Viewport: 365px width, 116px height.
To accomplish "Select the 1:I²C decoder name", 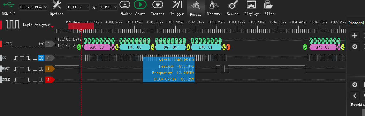I will [7, 44].
